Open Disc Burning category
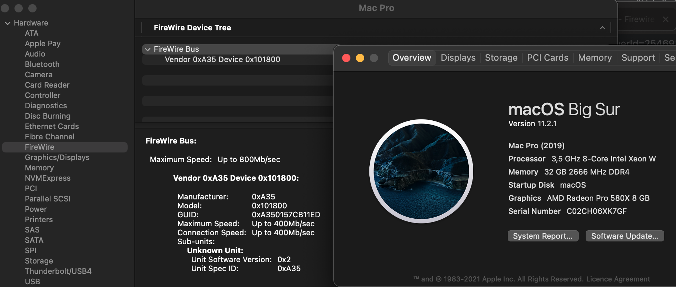Screen dimensions: 676x287 [48, 116]
